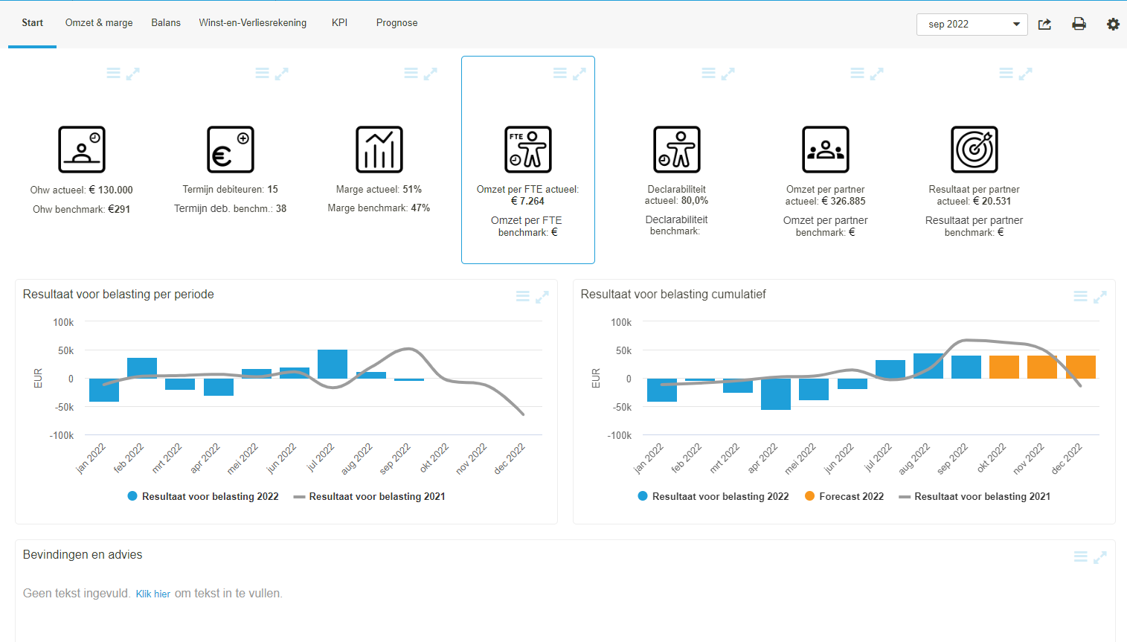Viewport: 1127px width, 642px height.
Task: Select the Termijn debiteuren euro icon
Action: (231, 149)
